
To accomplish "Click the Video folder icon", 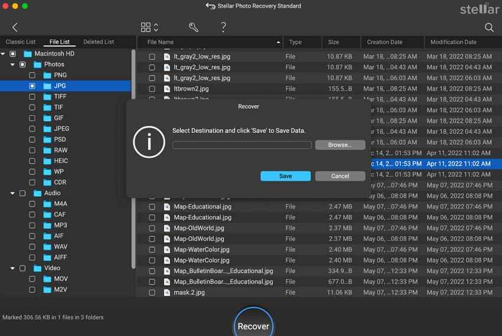I will tap(37, 268).
